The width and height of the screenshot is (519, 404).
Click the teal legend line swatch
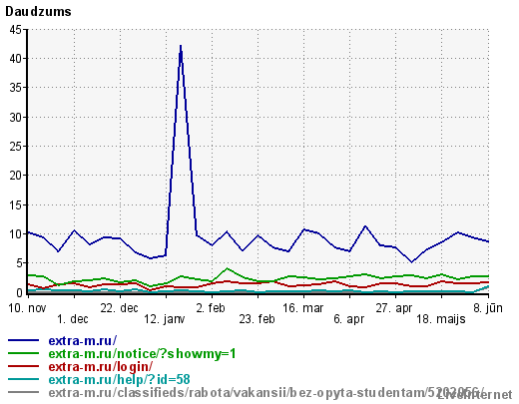coord(23,379)
